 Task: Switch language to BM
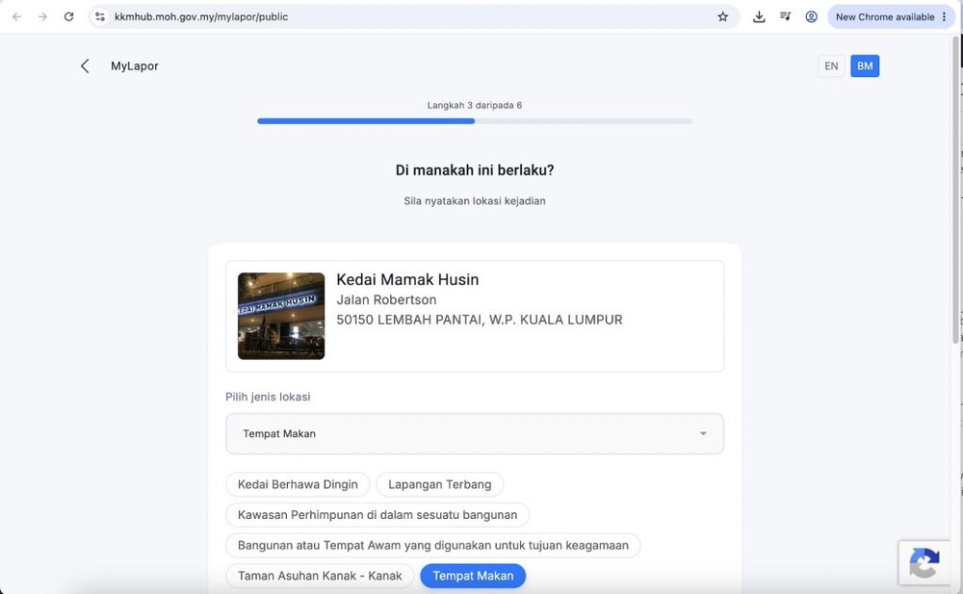pyautogui.click(x=865, y=65)
